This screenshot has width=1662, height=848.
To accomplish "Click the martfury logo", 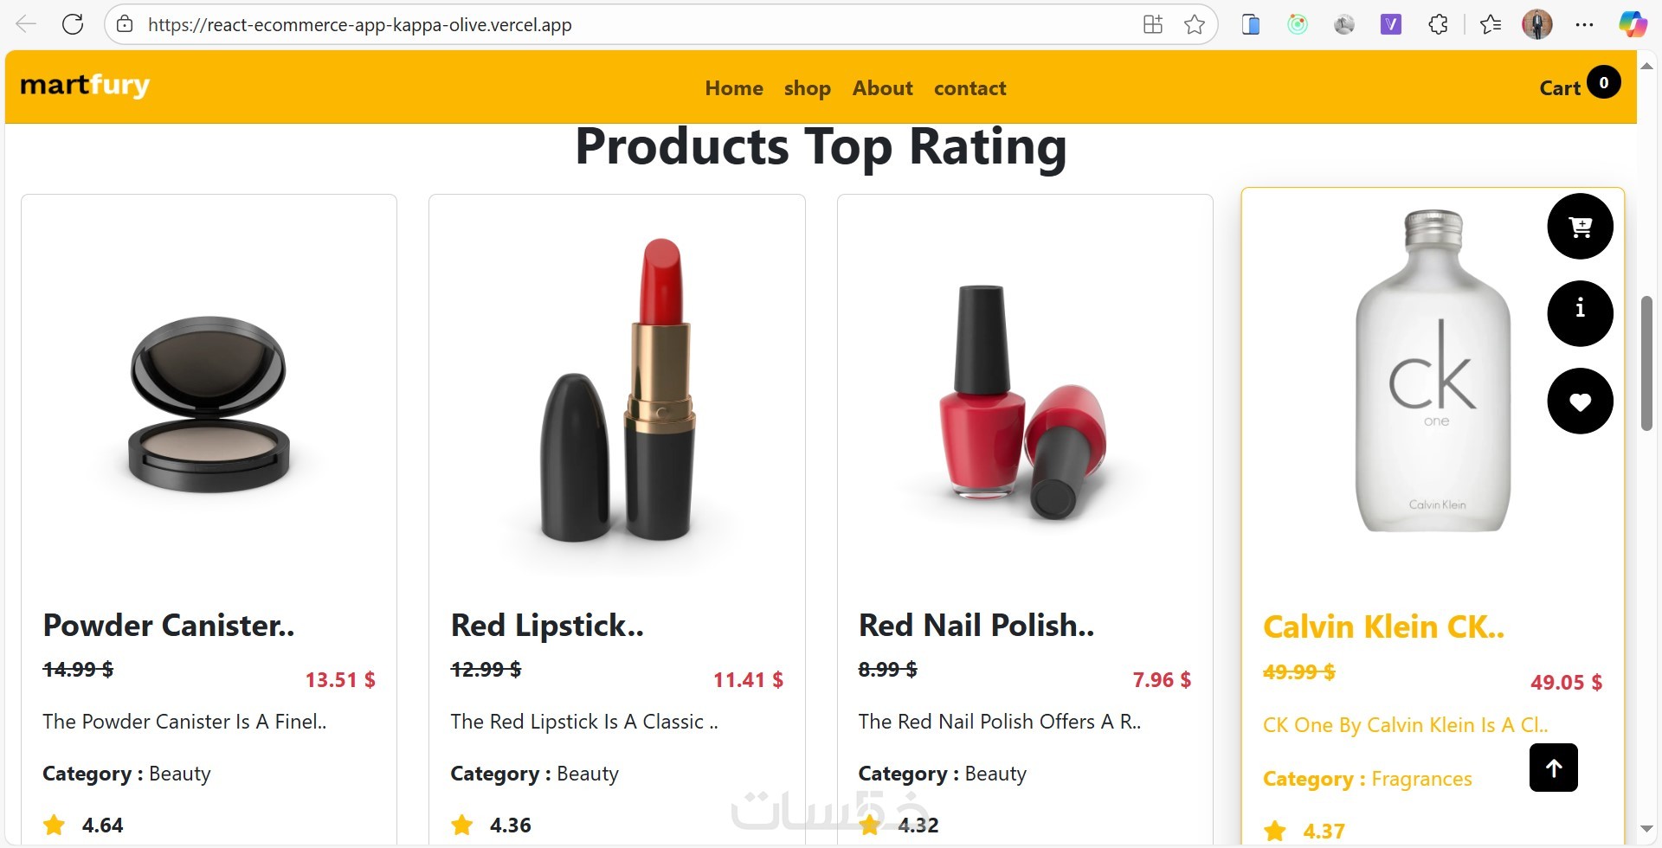I will point(85,85).
